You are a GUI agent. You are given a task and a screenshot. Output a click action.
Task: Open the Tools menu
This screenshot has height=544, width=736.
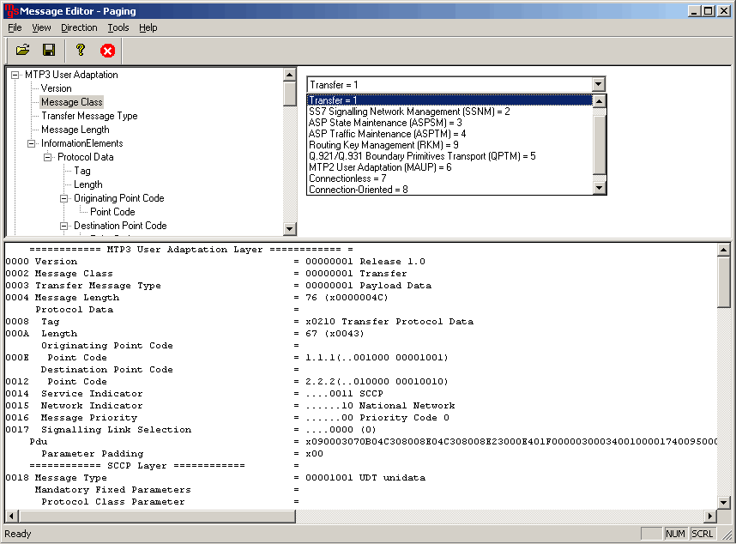(x=118, y=27)
